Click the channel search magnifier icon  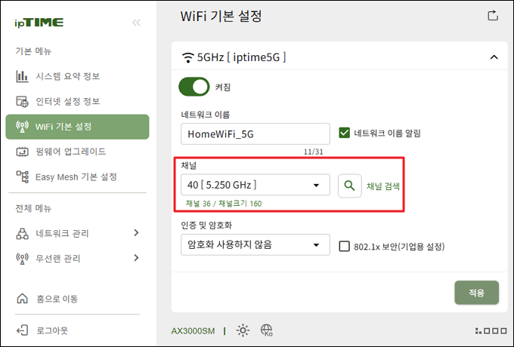350,186
